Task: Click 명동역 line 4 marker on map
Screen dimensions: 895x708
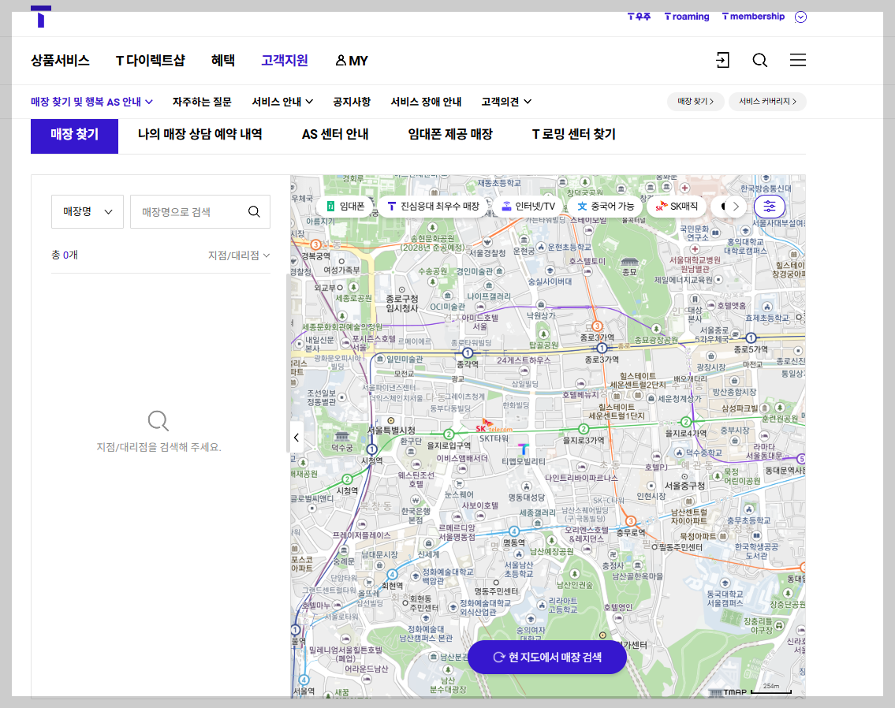Action: point(513,531)
